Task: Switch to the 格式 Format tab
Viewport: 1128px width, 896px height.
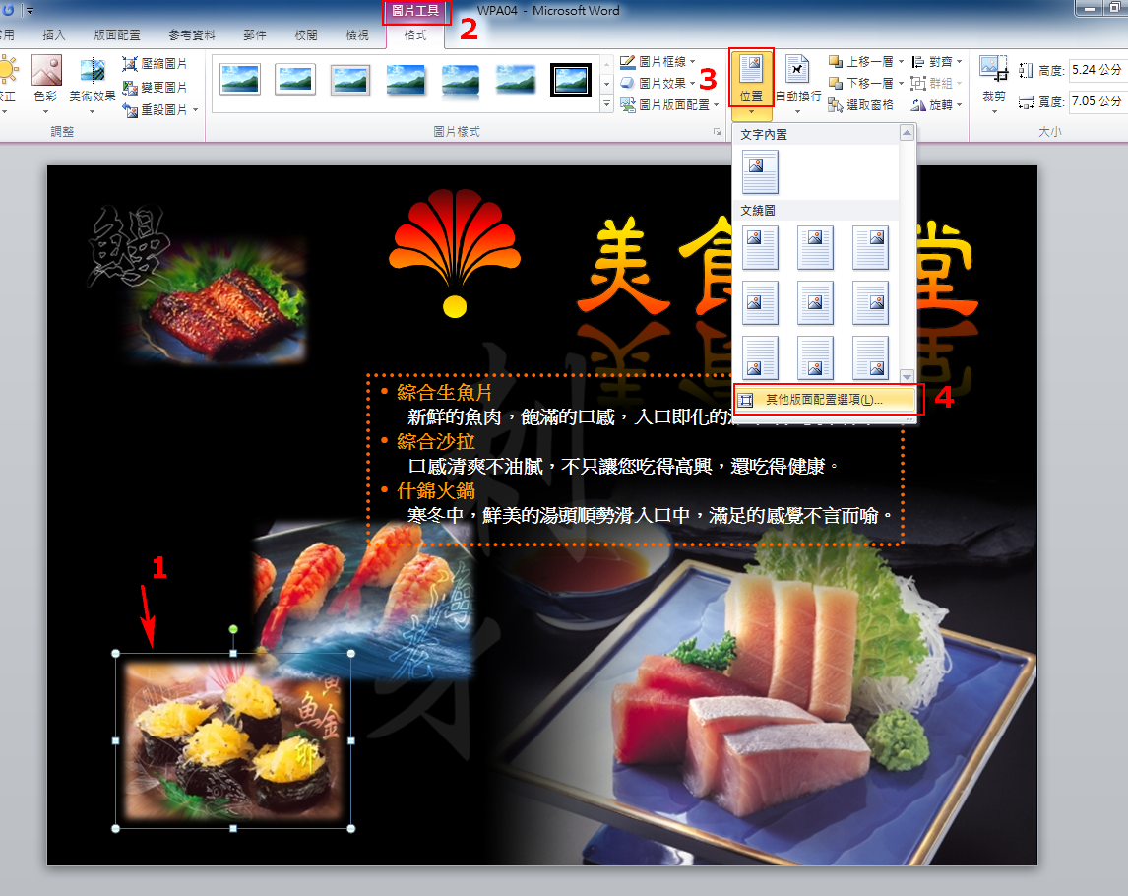Action: pos(415,34)
